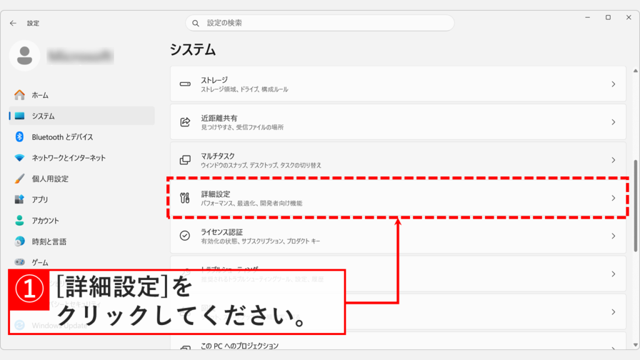Open the chevron below トラブルシューティング row
Viewport: 640px width, 360px height.
click(x=613, y=312)
